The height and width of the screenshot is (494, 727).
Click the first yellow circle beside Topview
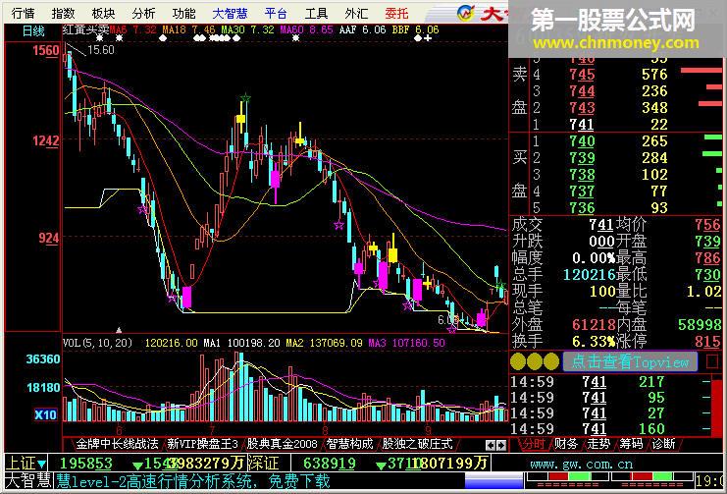coord(518,361)
